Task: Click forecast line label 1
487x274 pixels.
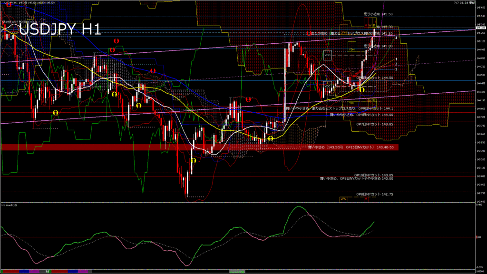Action: click(396, 59)
